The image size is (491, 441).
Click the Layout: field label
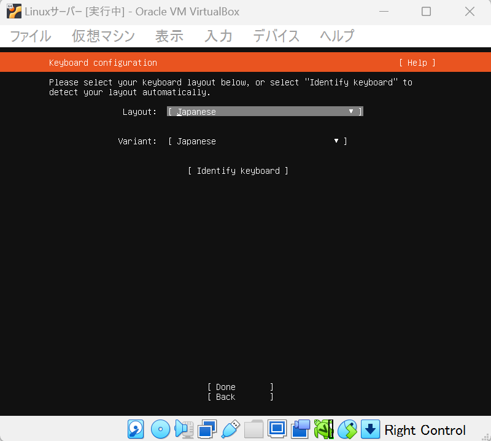139,112
